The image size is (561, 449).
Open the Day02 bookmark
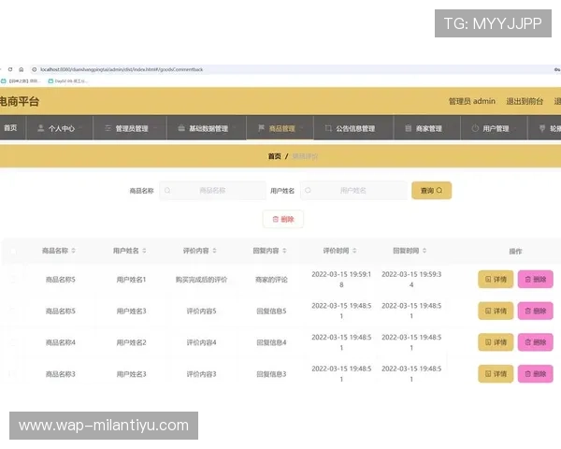point(67,81)
